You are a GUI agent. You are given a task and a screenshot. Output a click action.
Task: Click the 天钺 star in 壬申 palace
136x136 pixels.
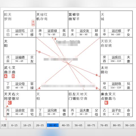[103, 17]
